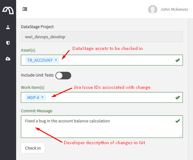Enable the Include Unit Tests switch

pos(63,76)
